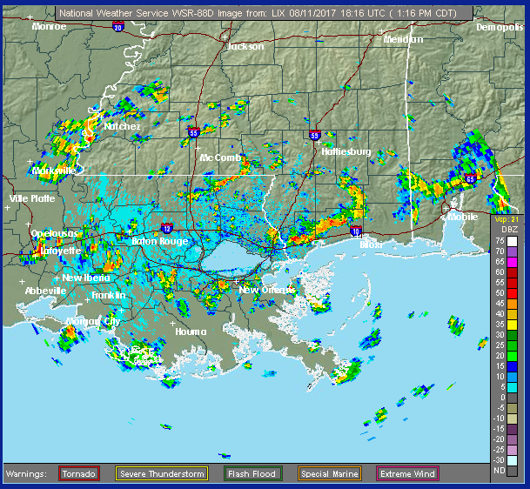This screenshot has height=489, width=530.
Task: Click the National Weather Service title bar
Action: coord(265,13)
